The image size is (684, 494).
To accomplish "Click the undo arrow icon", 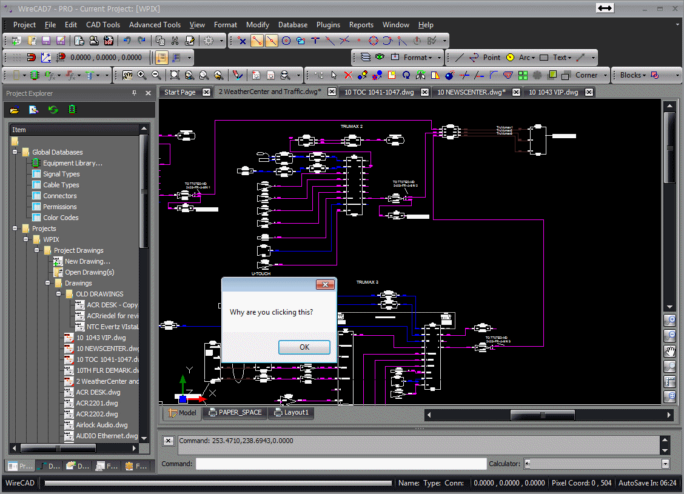I will pos(127,41).
